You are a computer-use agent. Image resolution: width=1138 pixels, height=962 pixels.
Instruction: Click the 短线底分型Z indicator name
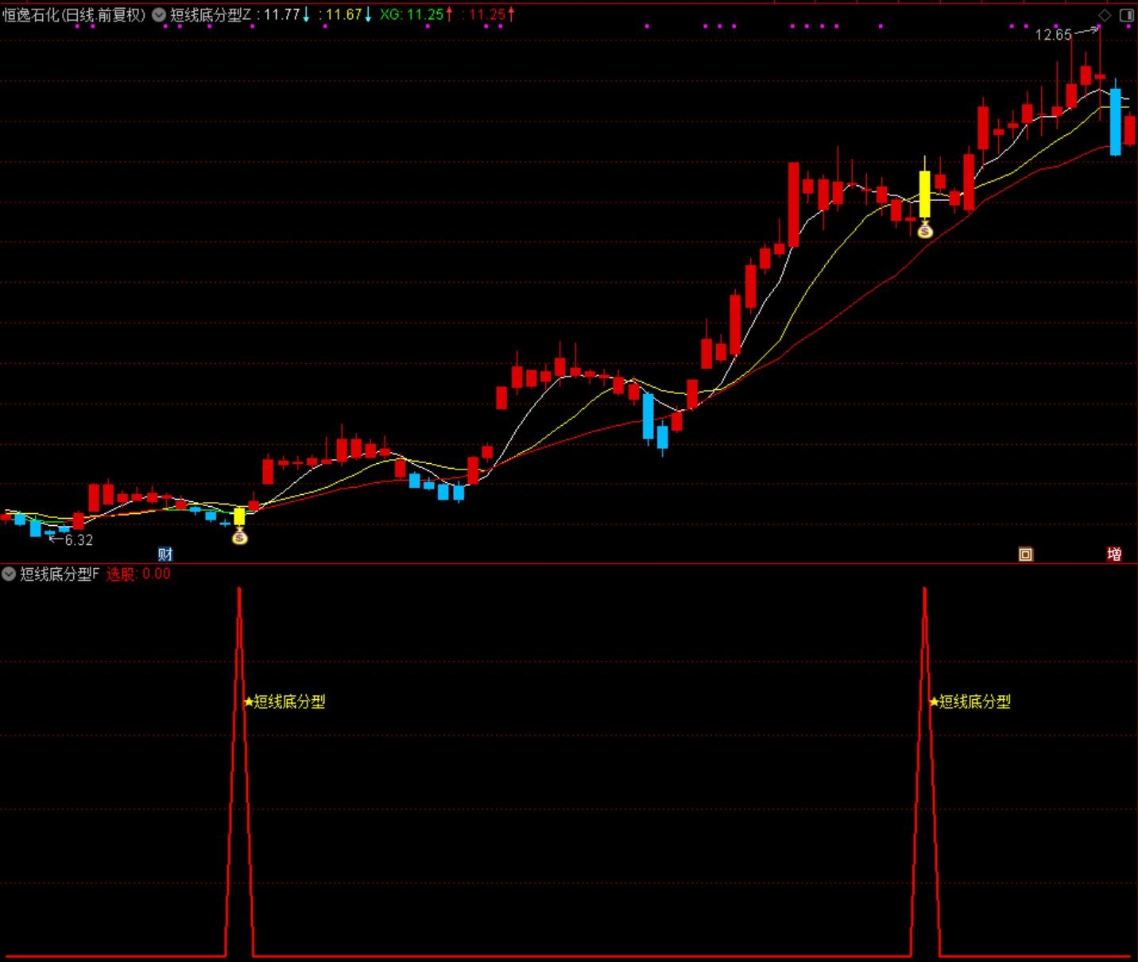(211, 14)
